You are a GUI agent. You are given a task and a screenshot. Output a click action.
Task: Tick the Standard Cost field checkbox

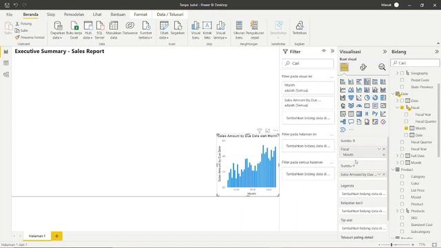(402, 225)
